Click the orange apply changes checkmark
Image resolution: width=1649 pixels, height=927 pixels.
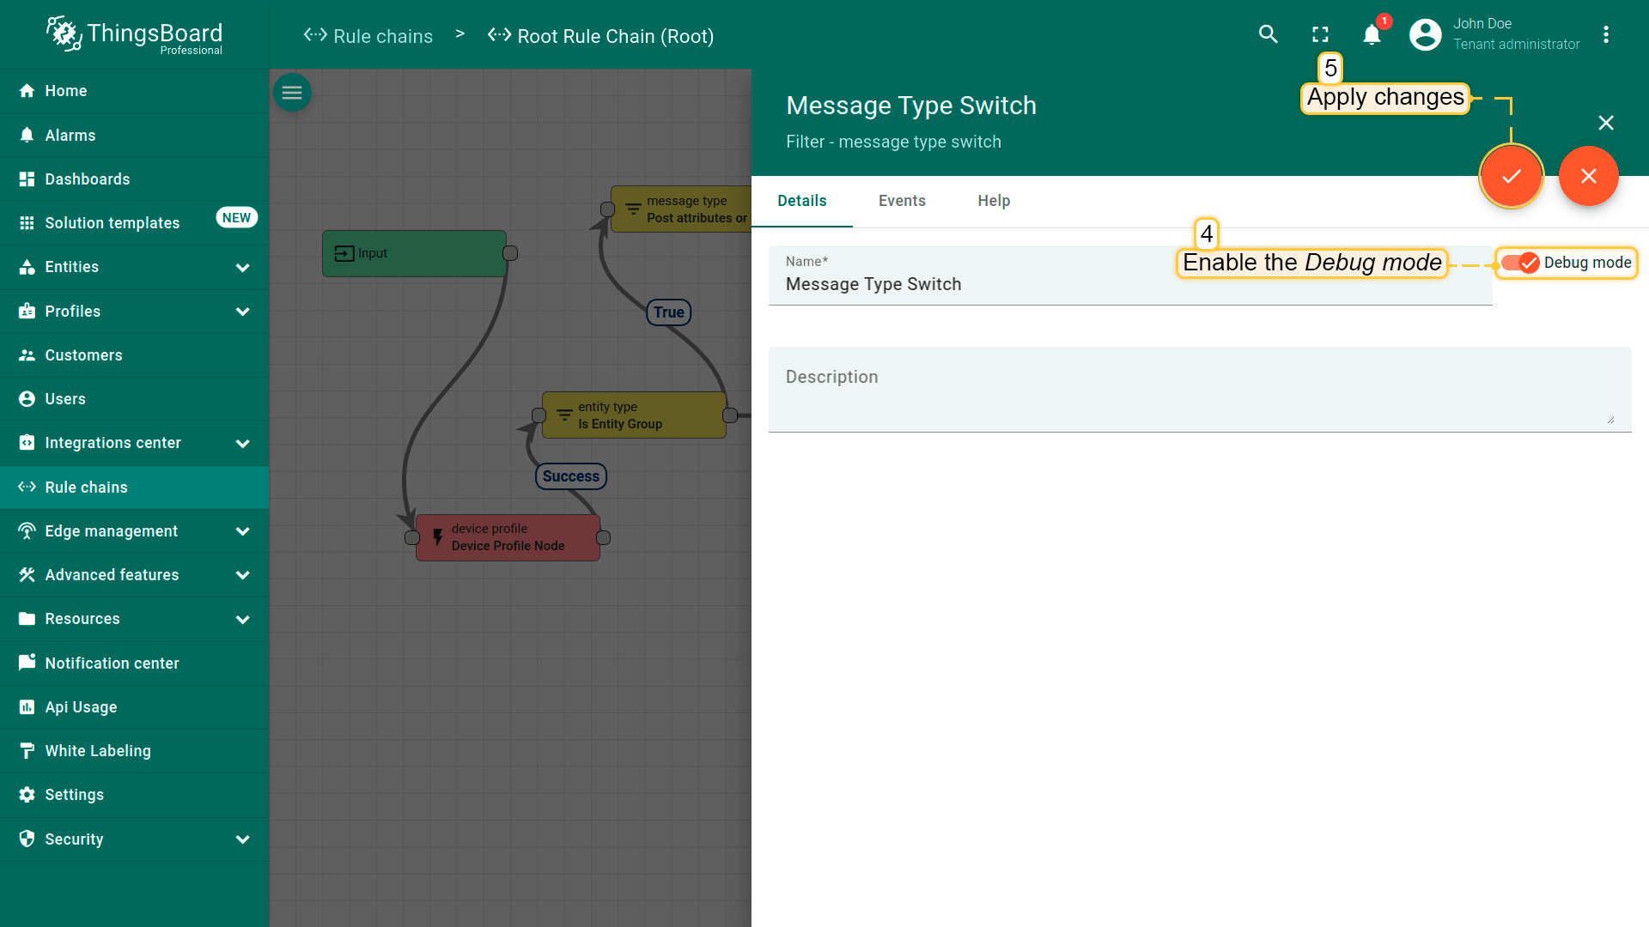point(1511,176)
